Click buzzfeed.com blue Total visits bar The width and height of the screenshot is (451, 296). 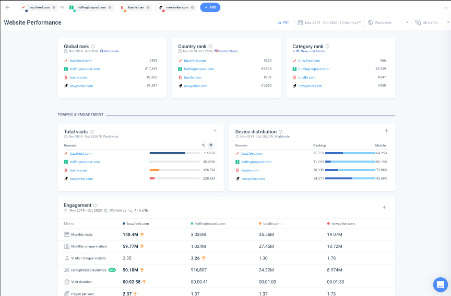(x=167, y=153)
